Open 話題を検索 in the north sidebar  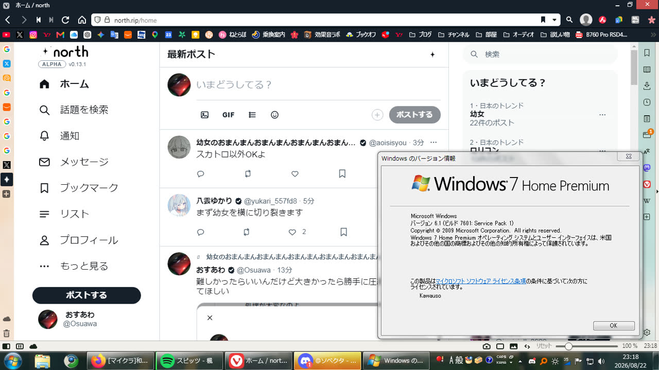(74, 110)
